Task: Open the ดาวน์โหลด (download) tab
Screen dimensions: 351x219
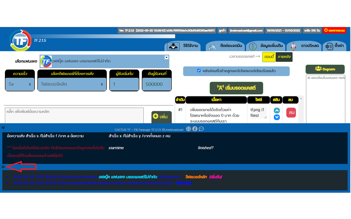Action: point(304,46)
